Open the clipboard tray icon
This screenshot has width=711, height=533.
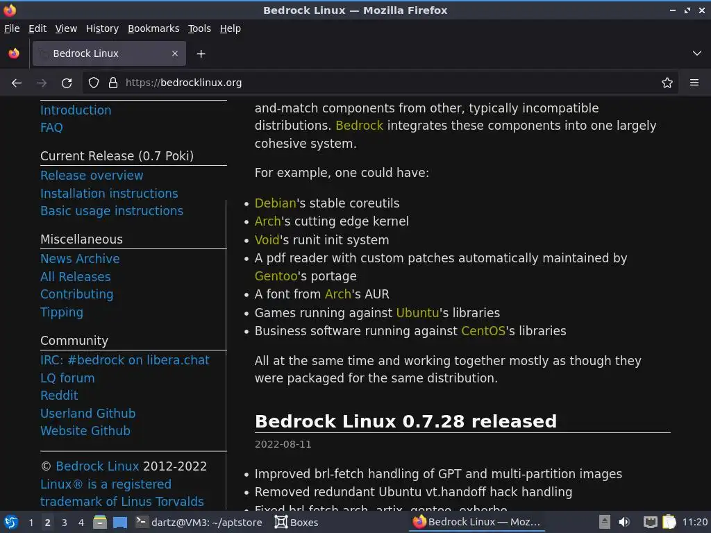(x=669, y=523)
